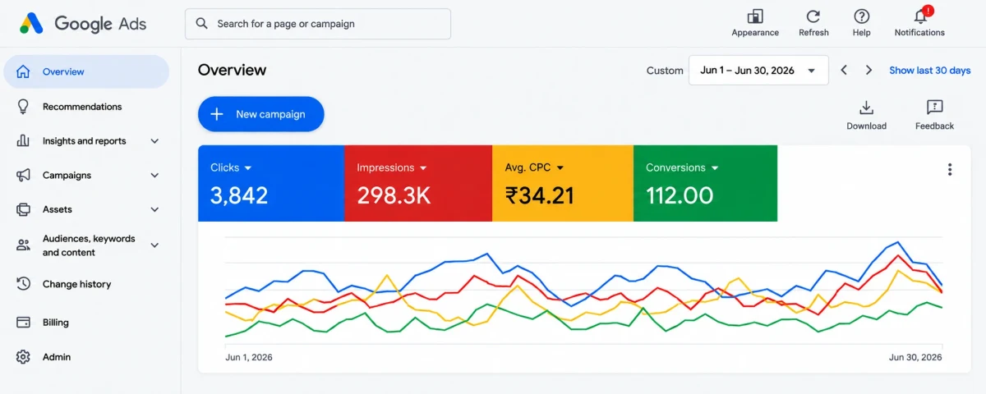Expand Insights and reports section
Viewport: 986px width, 394px height.
point(154,141)
